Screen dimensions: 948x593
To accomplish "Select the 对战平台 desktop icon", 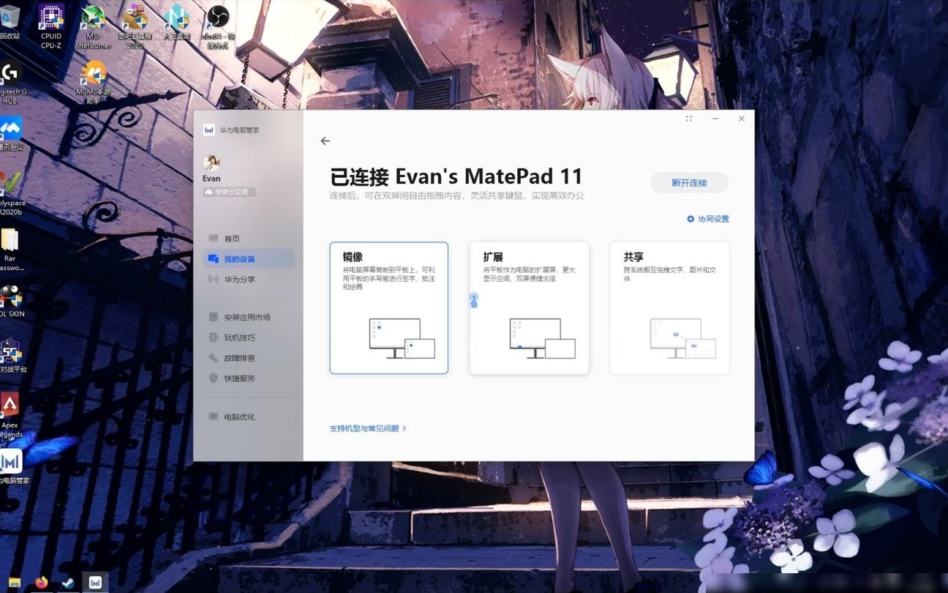I will 12,356.
